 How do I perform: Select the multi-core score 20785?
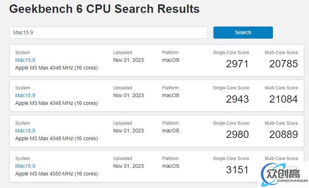[x=283, y=64]
